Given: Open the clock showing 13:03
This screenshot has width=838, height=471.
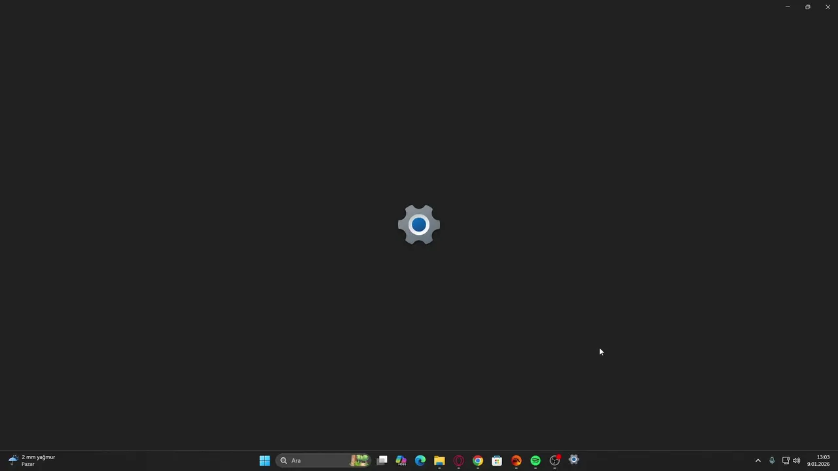Looking at the screenshot, I should pyautogui.click(x=818, y=461).
